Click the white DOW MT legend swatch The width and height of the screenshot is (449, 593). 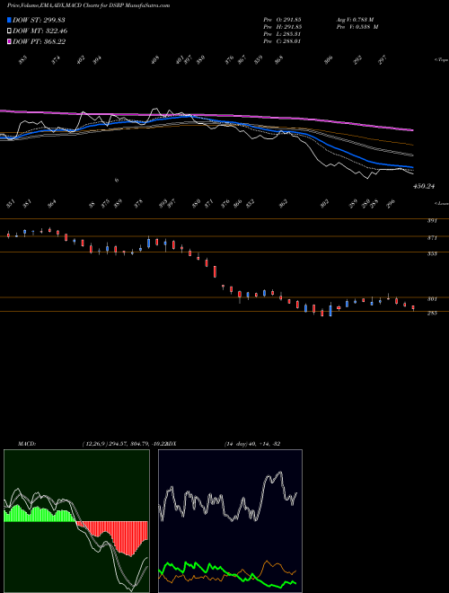coord(10,31)
